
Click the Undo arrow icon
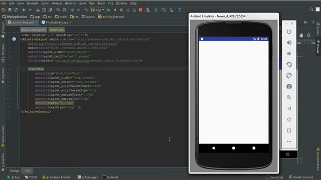tap(24, 10)
